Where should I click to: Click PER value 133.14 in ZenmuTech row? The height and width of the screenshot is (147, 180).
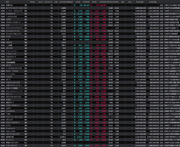pyautogui.click(x=110, y=31)
